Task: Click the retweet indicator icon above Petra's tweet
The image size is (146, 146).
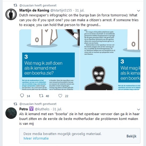Action: click(15, 104)
